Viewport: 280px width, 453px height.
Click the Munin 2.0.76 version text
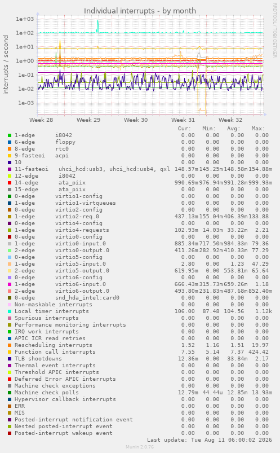point(140,447)
